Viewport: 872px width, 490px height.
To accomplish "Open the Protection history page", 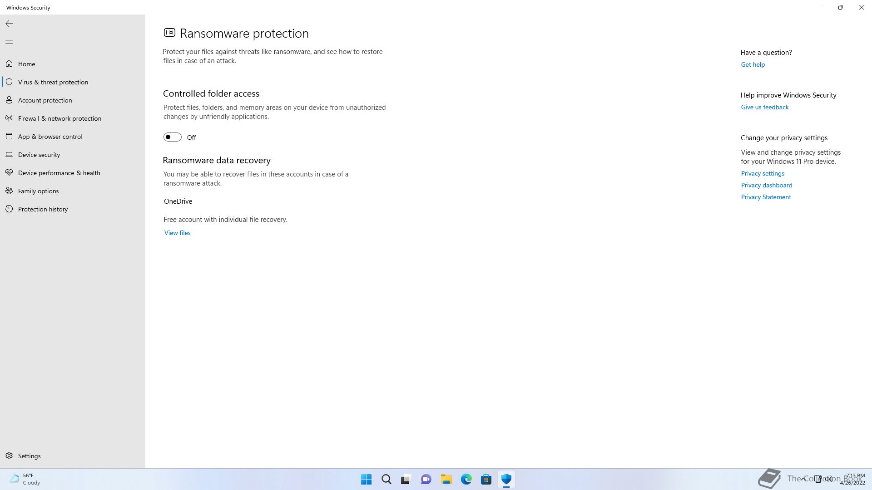I will pyautogui.click(x=43, y=209).
